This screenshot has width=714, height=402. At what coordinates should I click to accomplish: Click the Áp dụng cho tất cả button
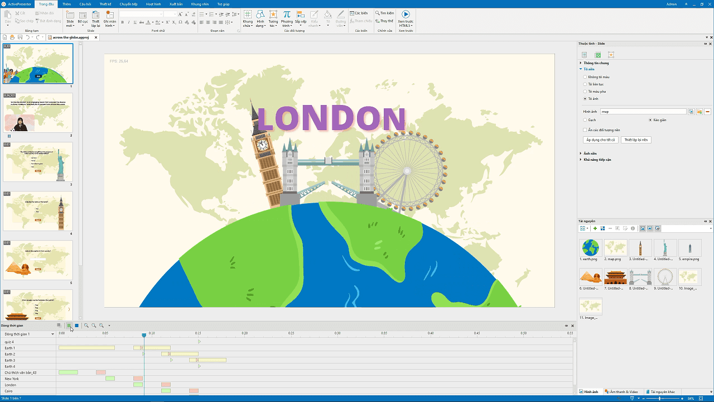click(x=601, y=140)
